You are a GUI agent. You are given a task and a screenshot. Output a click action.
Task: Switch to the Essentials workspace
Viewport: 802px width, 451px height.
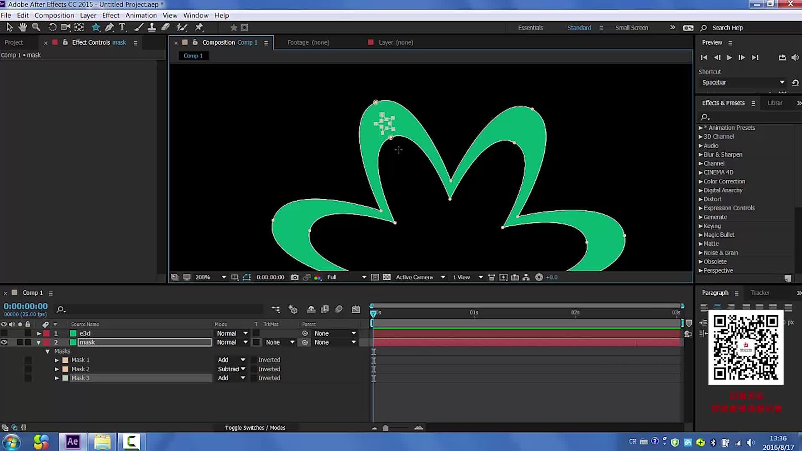[x=530, y=28]
